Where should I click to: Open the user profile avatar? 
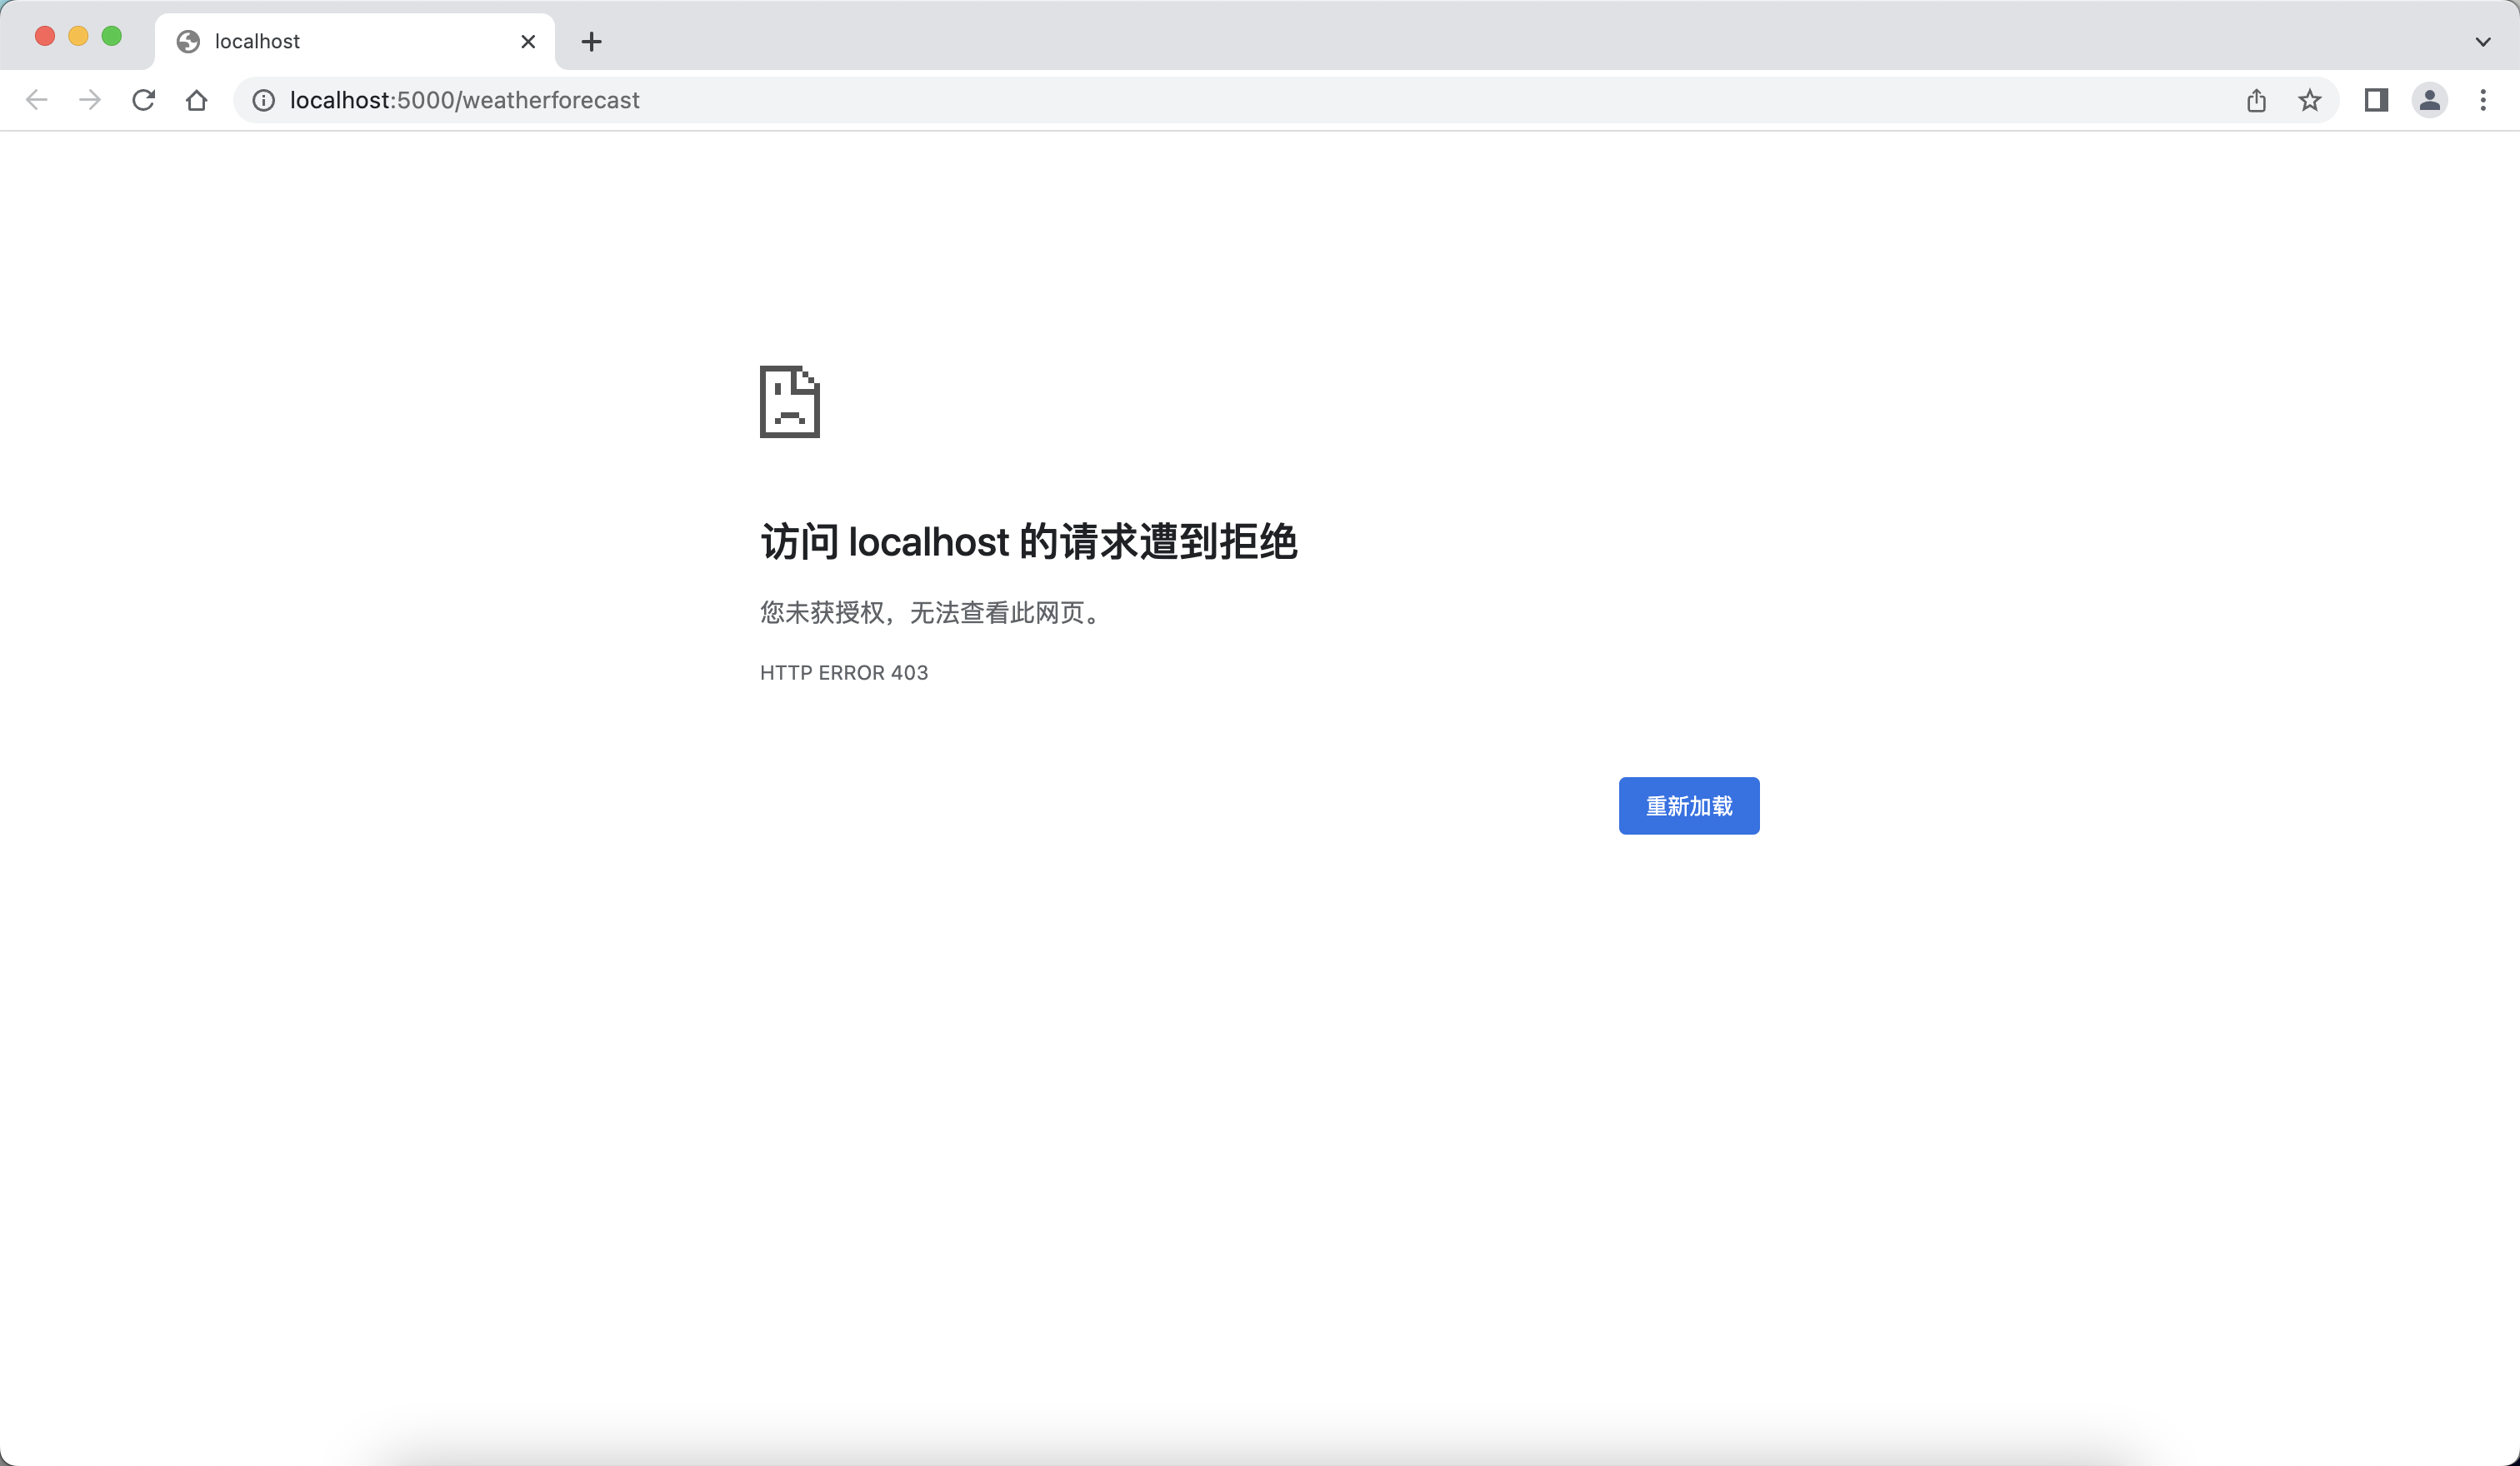point(2429,100)
